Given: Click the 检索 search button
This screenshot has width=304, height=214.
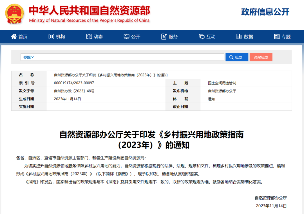Looking at the screenshot, I should [x=237, y=57].
